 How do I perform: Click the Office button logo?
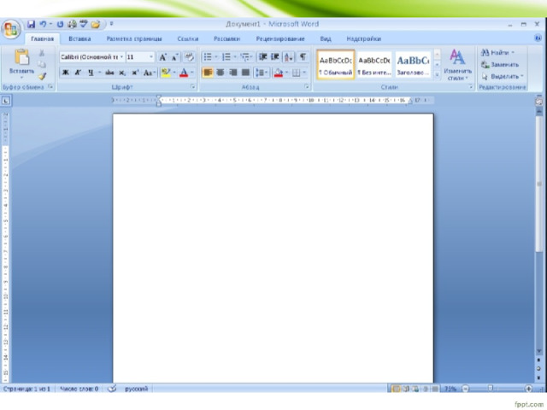(x=11, y=29)
